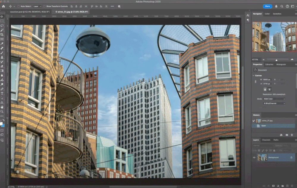This screenshot has width=297, height=188.
Task: Open the RGB Color mode dropdown
Action: tap(274, 99)
